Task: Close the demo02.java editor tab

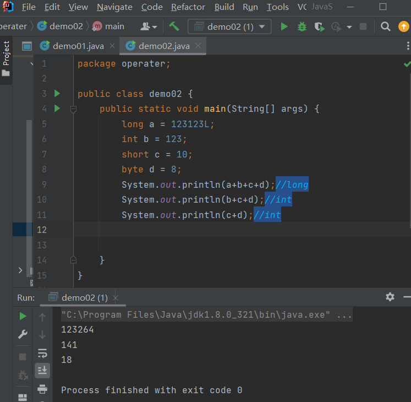Action: (x=198, y=46)
